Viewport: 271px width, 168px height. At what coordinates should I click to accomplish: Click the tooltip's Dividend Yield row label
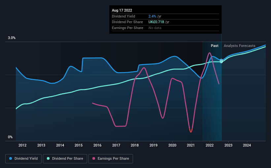(123, 16)
